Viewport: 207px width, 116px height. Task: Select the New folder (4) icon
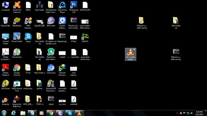pyautogui.click(x=39, y=54)
